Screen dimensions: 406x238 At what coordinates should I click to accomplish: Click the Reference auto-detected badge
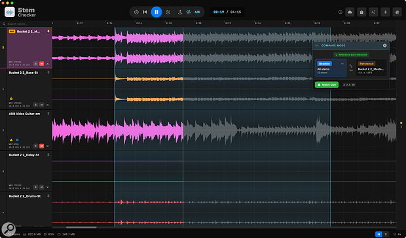pyautogui.click(x=351, y=55)
